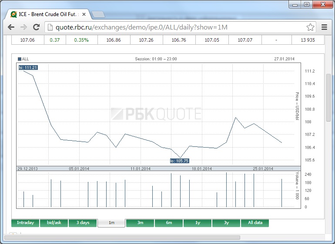Screen dimensions: 335x244
Task: Select the ICE Brent Crude Oil Fut. tab
Action: pyautogui.click(x=49, y=14)
